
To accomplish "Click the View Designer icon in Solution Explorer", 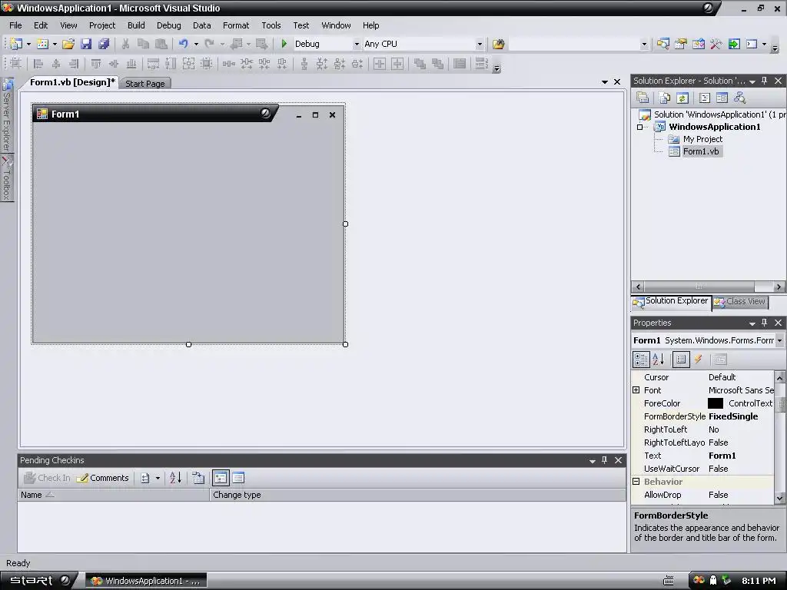I will (x=722, y=98).
